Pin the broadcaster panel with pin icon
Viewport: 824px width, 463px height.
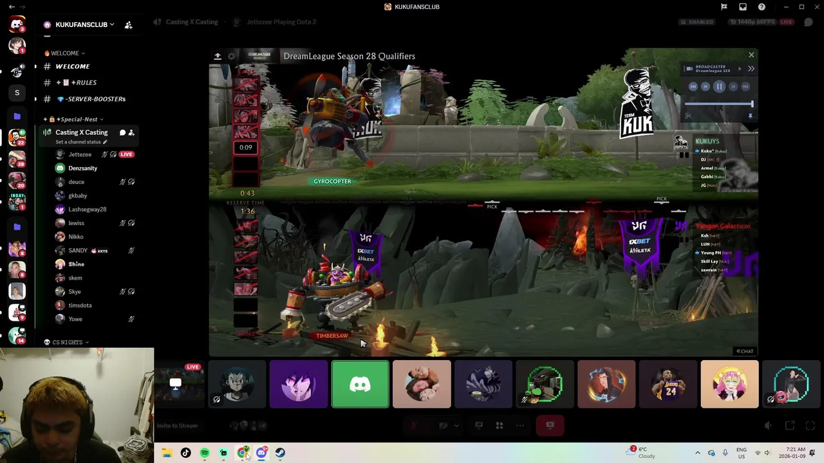coord(750,116)
